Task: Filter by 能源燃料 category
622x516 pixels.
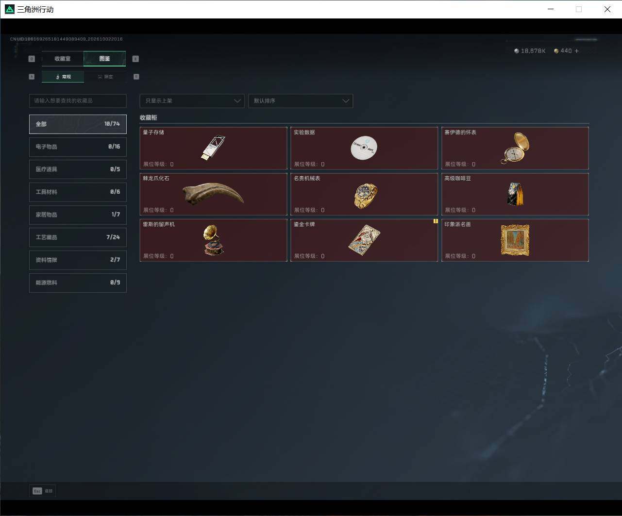Action: click(x=78, y=283)
